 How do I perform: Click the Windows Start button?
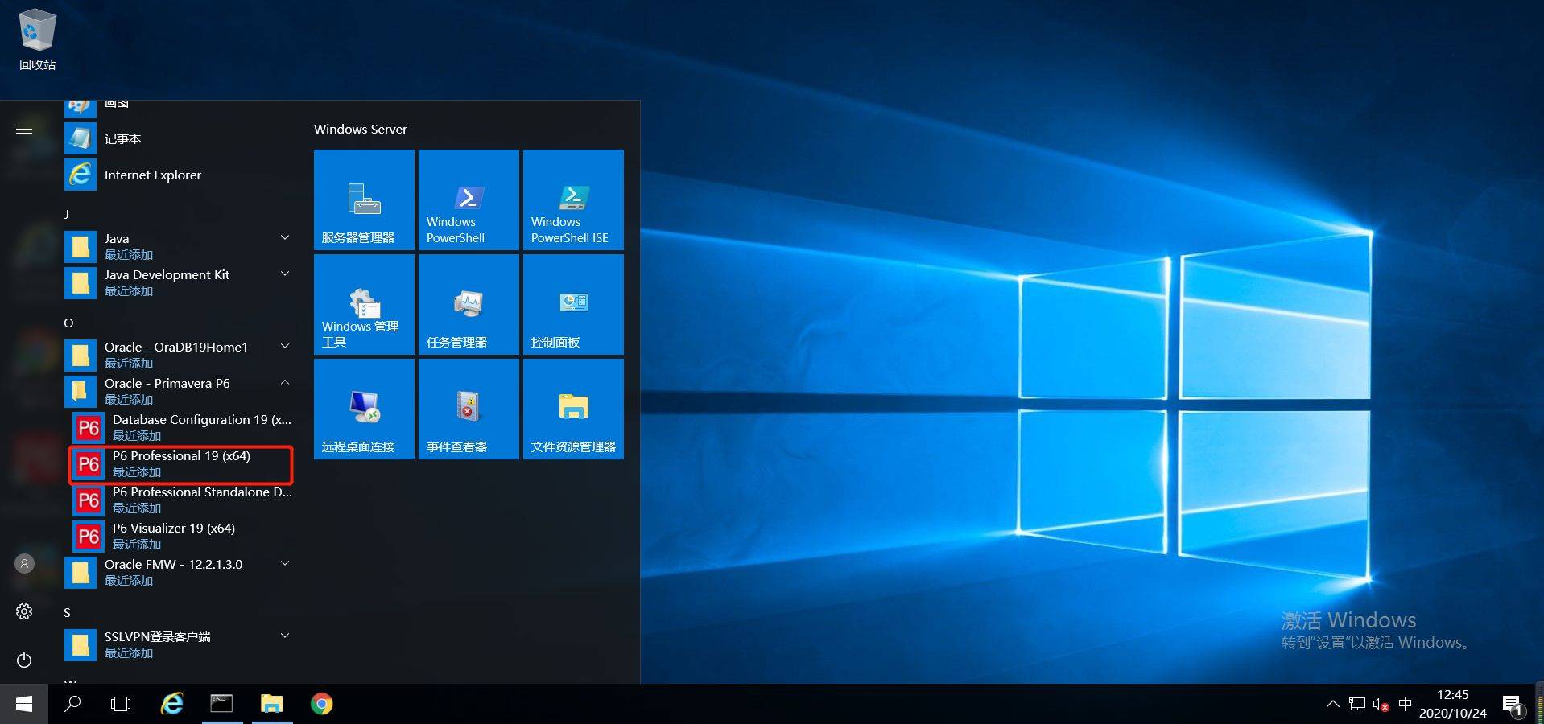24,704
